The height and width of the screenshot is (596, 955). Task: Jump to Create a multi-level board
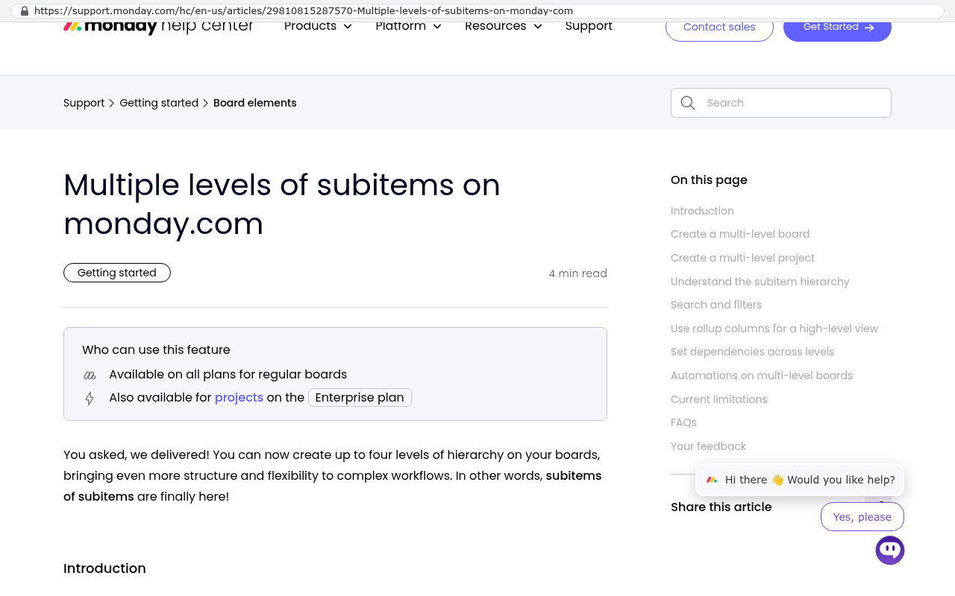coord(740,234)
